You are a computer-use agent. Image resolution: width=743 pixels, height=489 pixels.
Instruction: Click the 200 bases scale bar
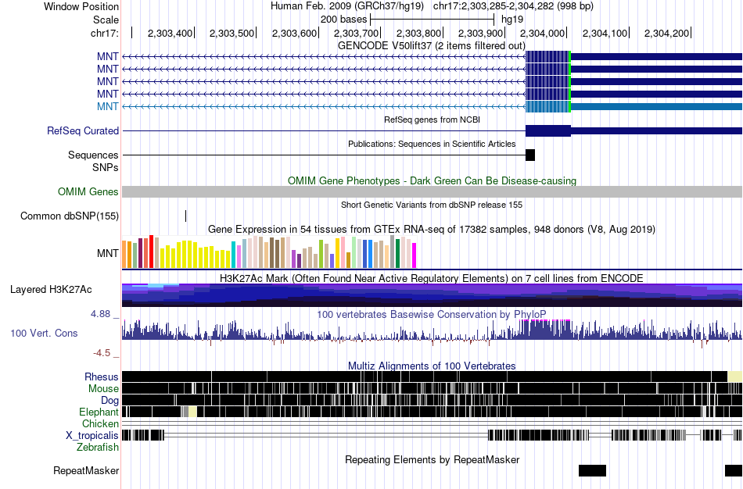433,20
